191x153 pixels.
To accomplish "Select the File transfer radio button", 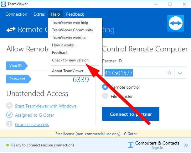I will click(105, 96).
